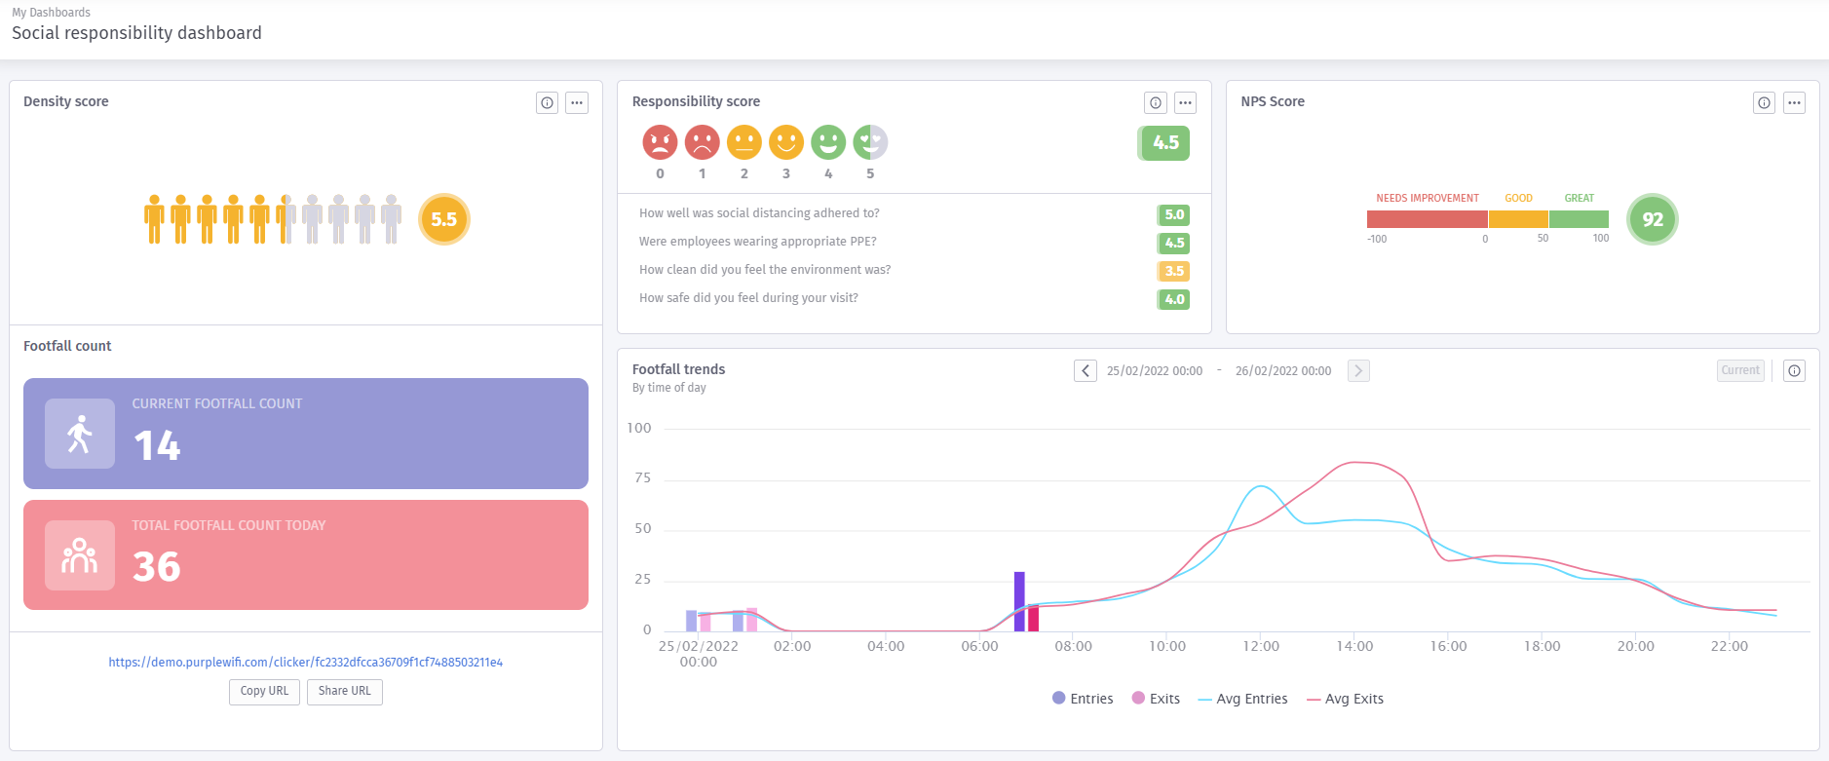Open NPS Score ellipsis menu
Image resolution: width=1829 pixels, height=761 pixels.
coord(1794,102)
